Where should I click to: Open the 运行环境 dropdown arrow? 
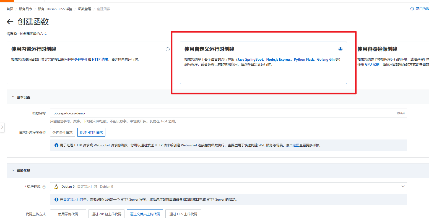[403, 187]
